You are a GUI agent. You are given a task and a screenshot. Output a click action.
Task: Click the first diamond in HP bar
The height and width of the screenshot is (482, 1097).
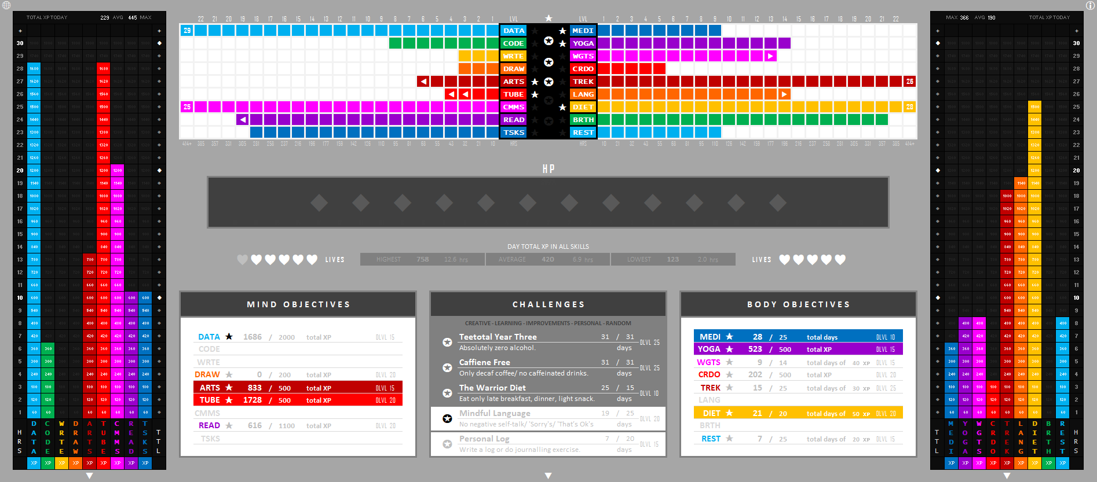(319, 203)
